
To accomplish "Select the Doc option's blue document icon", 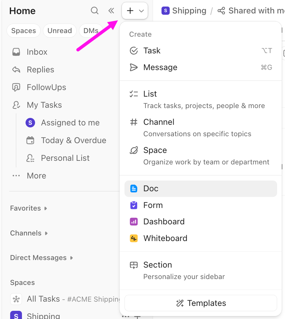I will pos(134,189).
